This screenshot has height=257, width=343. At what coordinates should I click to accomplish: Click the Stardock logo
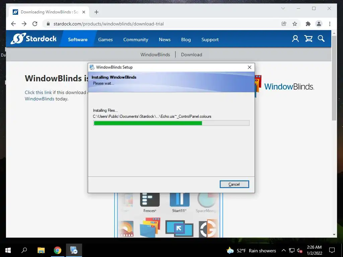33,39
